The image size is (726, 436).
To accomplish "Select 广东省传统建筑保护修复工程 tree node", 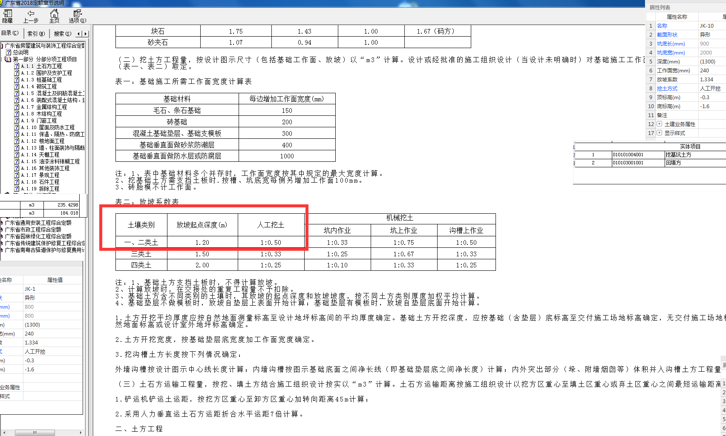I will coord(44,243).
